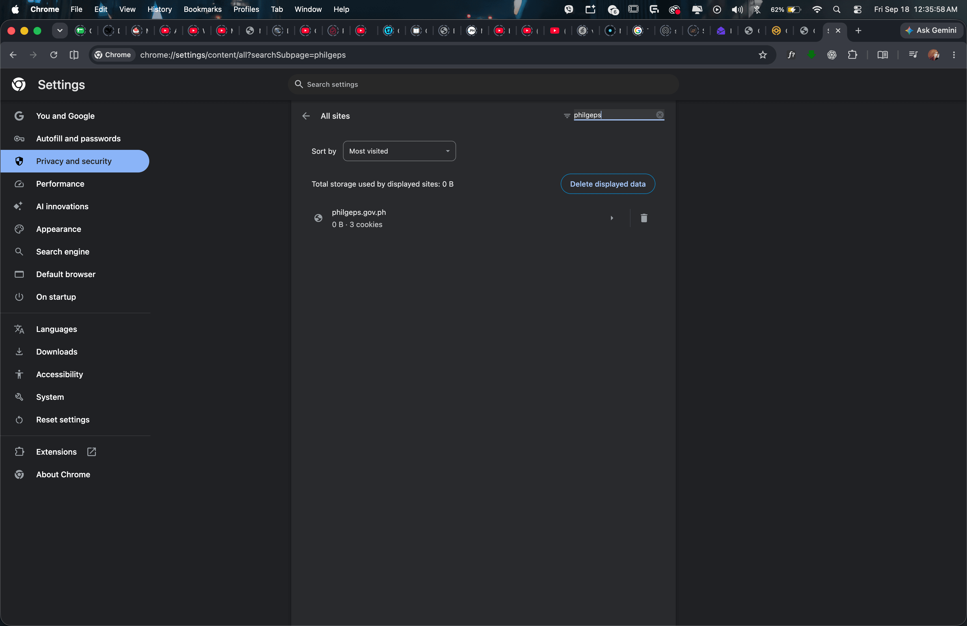Expand philgeps.gov.ph site details arrow
The image size is (967, 626).
[612, 218]
